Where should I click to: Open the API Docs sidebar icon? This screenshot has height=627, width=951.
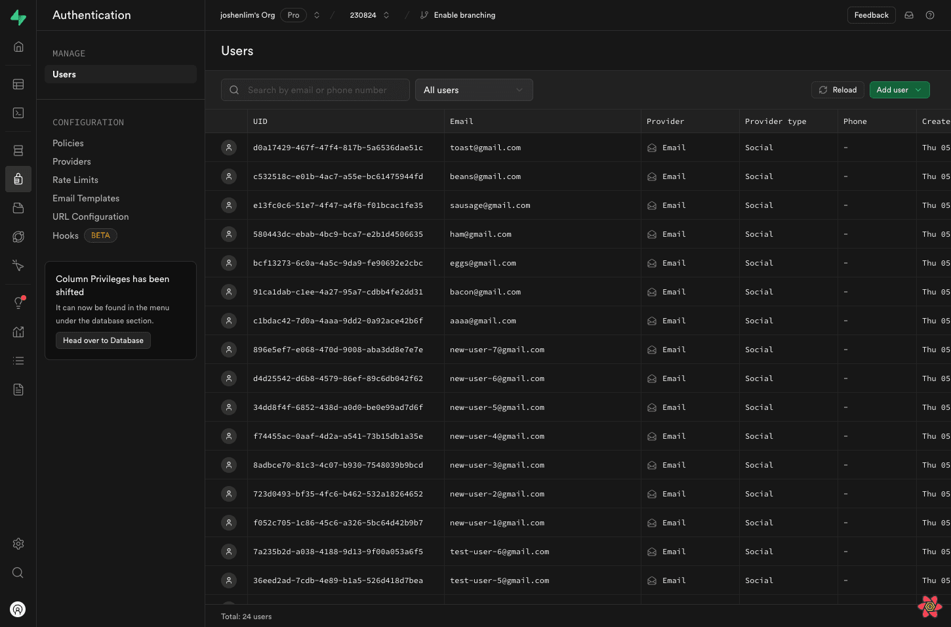pyautogui.click(x=18, y=390)
